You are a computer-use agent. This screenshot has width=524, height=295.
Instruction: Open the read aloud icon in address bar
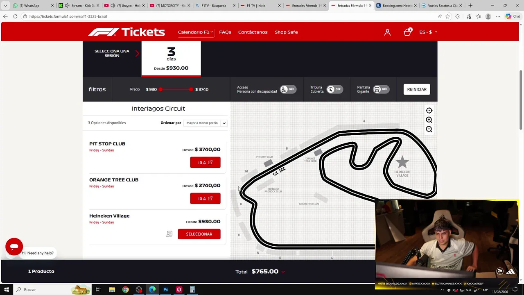440,16
